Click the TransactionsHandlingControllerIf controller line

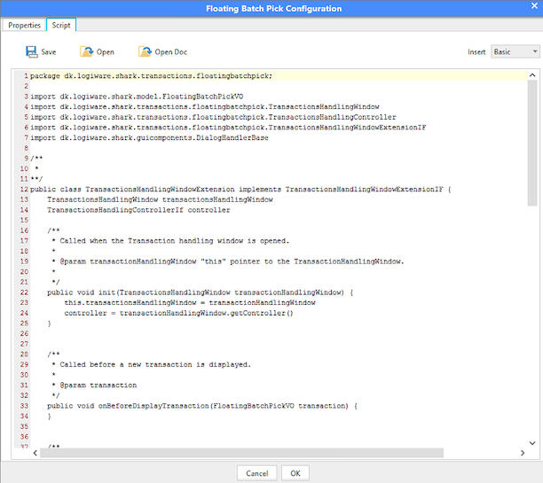tap(138, 210)
